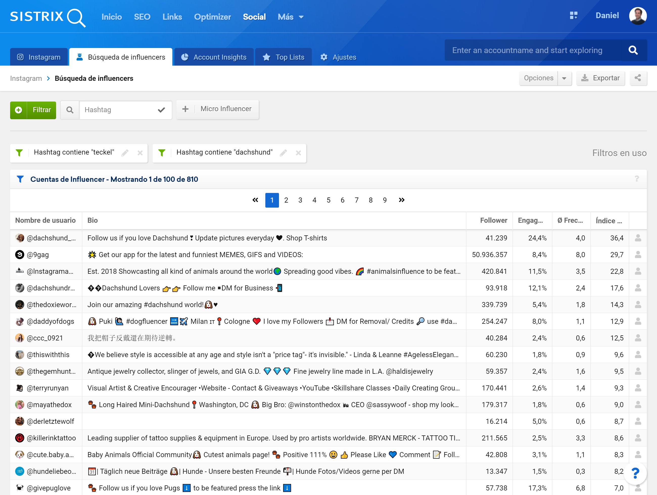657x495 pixels.
Task: Click profile icon for @9gag row
Action: click(x=638, y=255)
